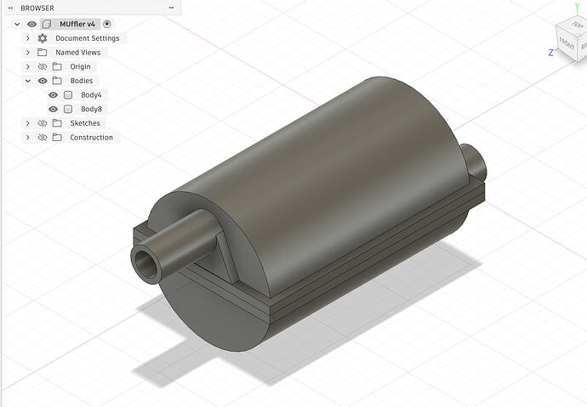Screen dimensions: 587x407
Task: Select the MUffler v4 label
Action: click(x=77, y=25)
